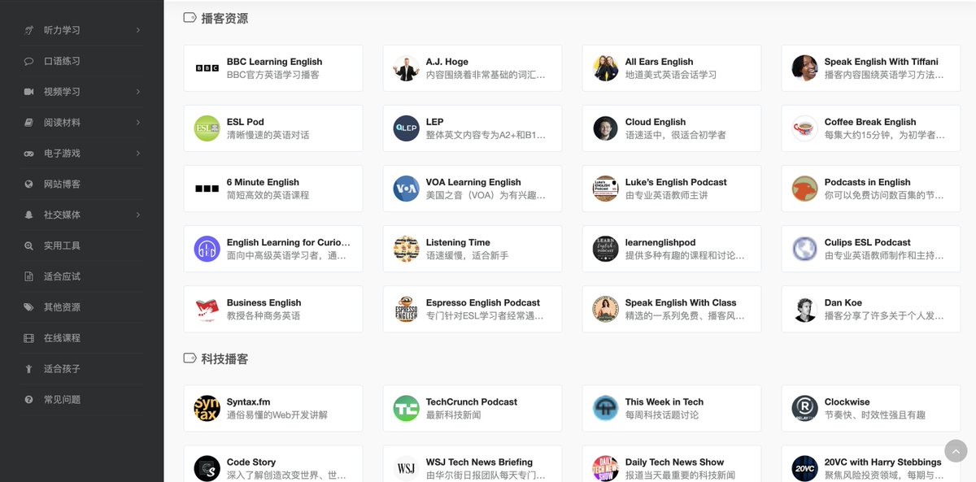Click the LEP podcast logo icon

coord(406,128)
